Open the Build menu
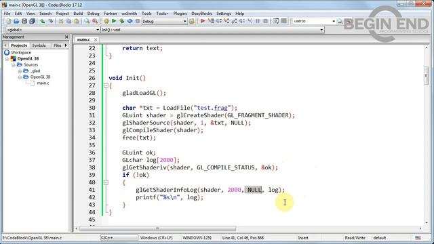This screenshot has width=434, height=244. pyautogui.click(x=78, y=14)
